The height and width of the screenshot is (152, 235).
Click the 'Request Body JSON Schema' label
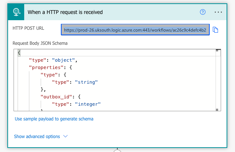40,43
